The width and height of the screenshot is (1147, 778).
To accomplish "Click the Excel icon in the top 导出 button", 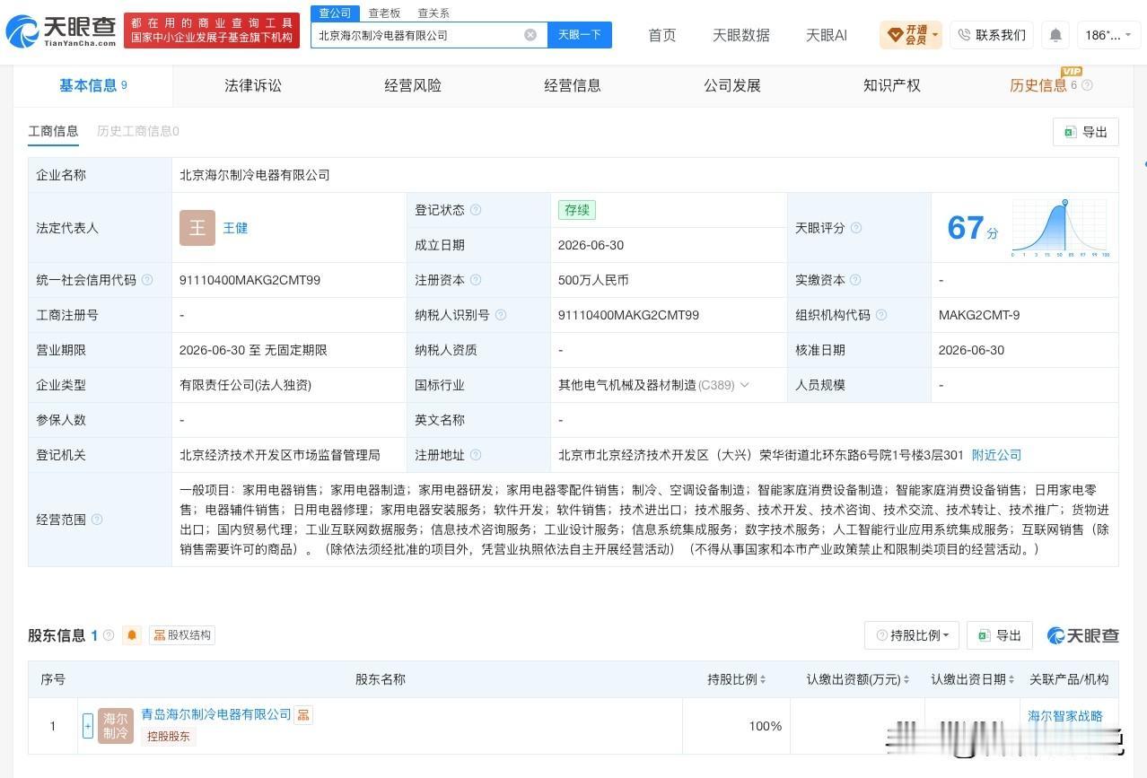I will [1070, 132].
